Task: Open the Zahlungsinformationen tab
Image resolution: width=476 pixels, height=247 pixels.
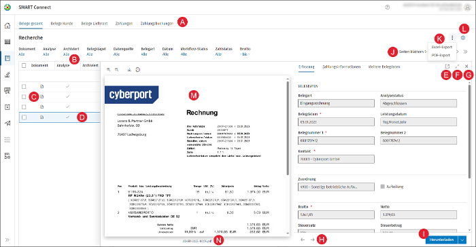Action: 341,66
